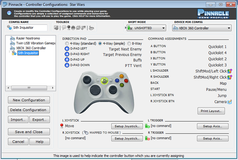Click the yellow Y button on the controller image
238x160 pixels.
pos(121,76)
